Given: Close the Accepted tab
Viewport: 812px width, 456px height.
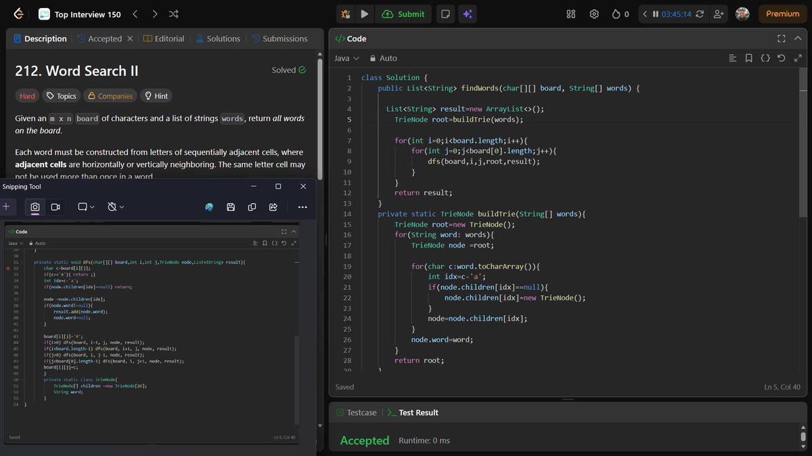Looking at the screenshot, I should pyautogui.click(x=130, y=39).
